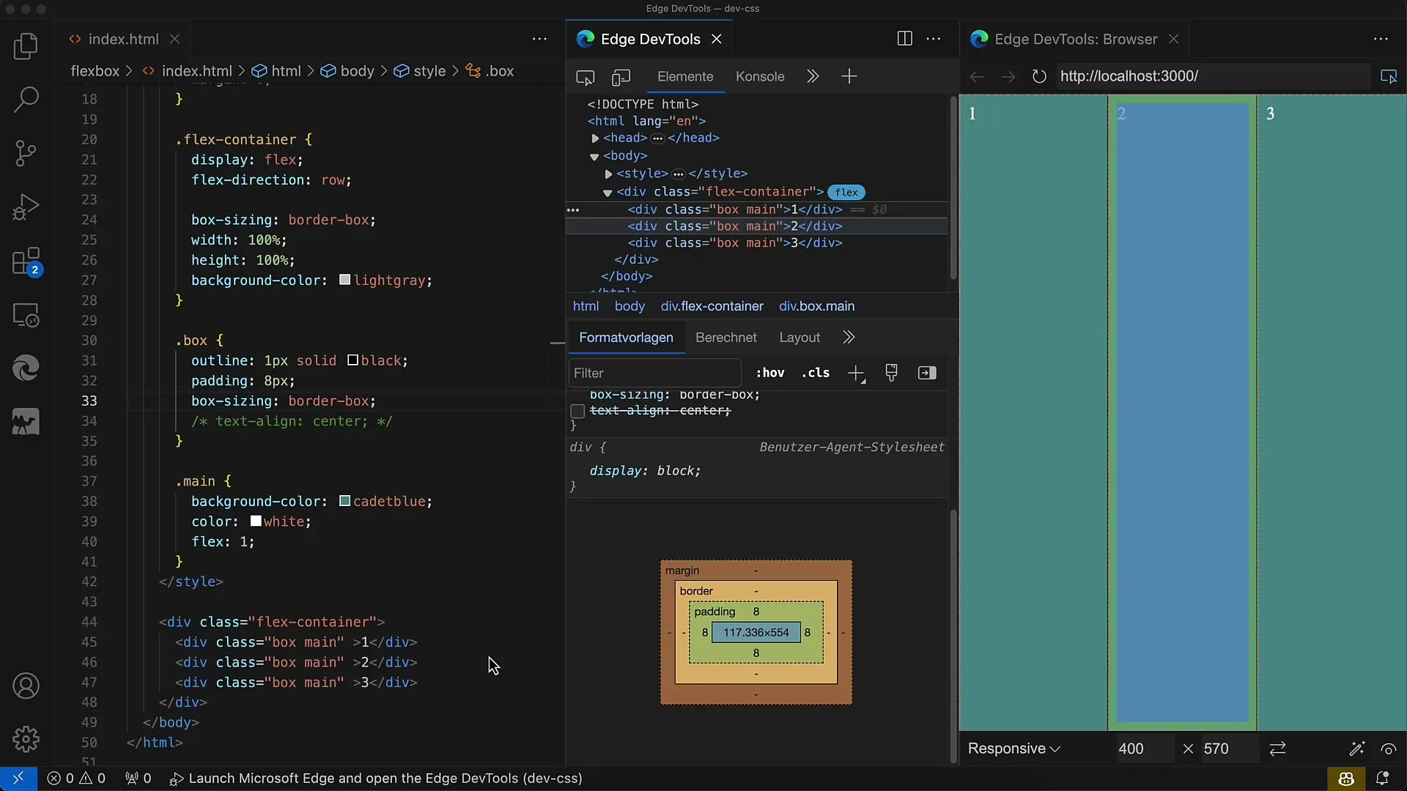Open Run and Debug in the activity bar
The width and height of the screenshot is (1407, 791).
[26, 207]
